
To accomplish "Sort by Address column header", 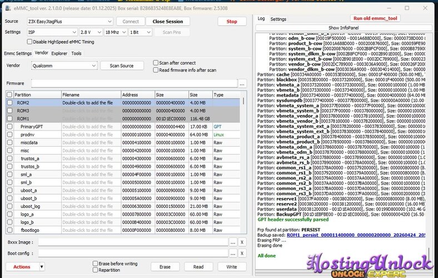I will 138,95.
